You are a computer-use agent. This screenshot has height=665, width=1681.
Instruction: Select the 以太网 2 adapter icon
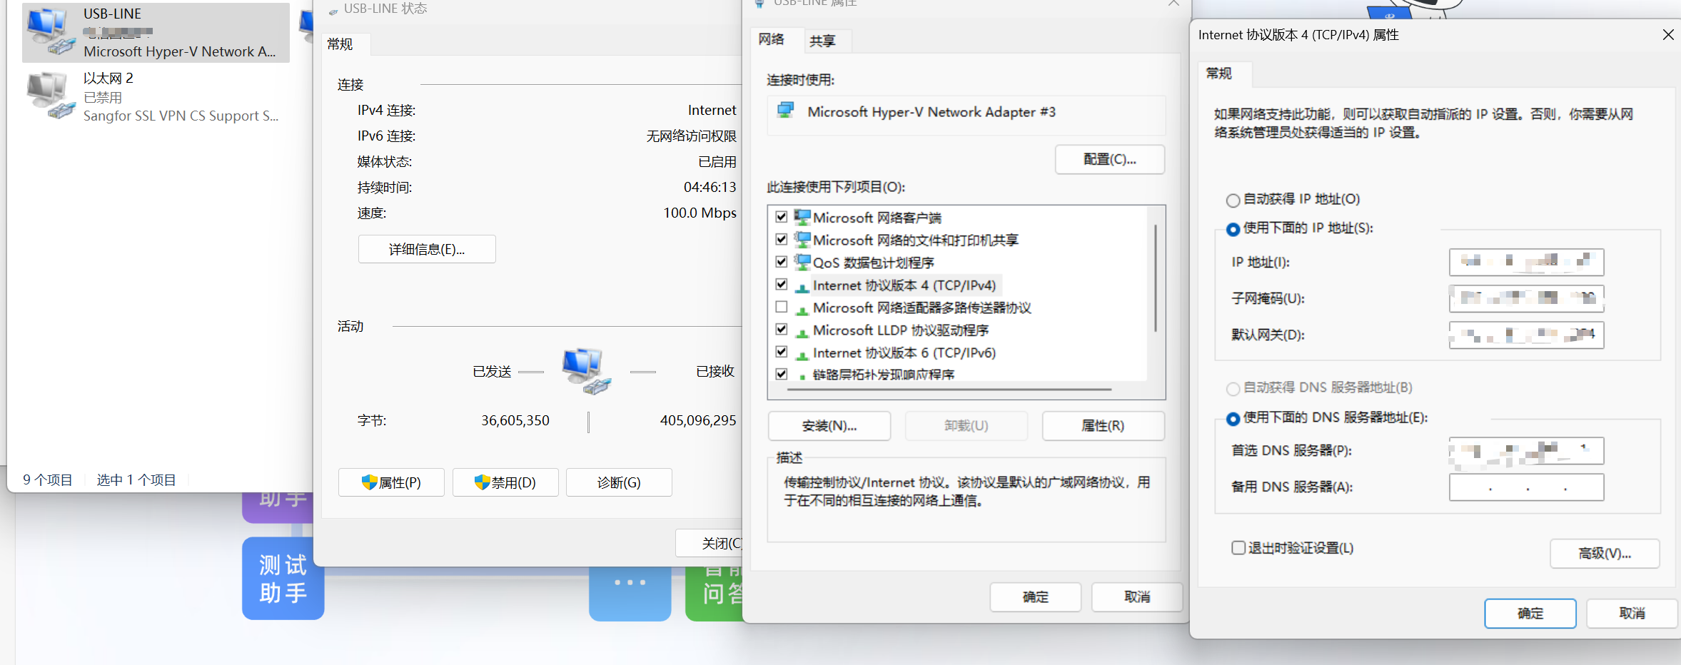[51, 96]
